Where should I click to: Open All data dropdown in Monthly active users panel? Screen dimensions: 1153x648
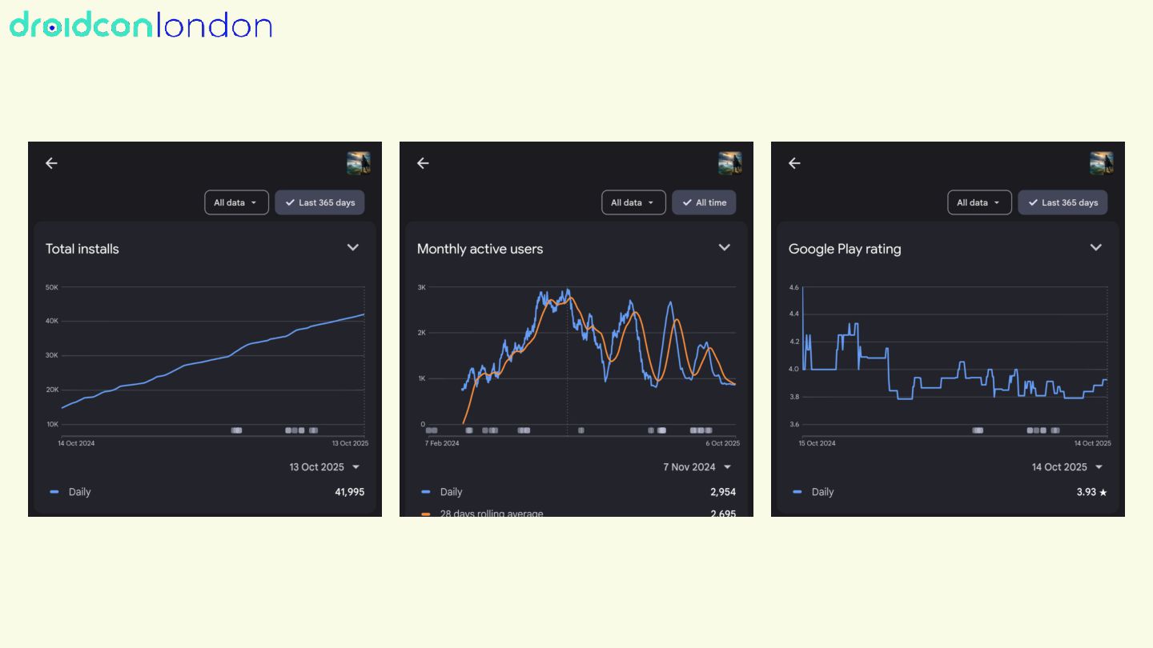point(633,202)
